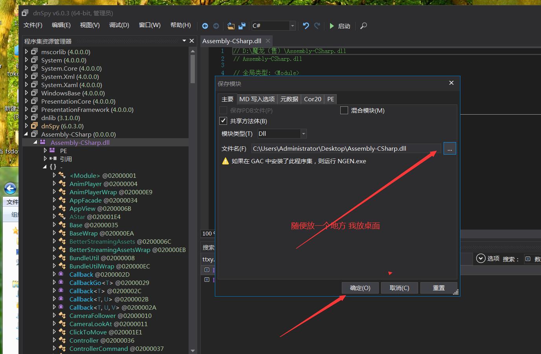Expand the mscorlib (4.0.0.0) tree node
This screenshot has height=354, width=541.
click(x=26, y=51)
